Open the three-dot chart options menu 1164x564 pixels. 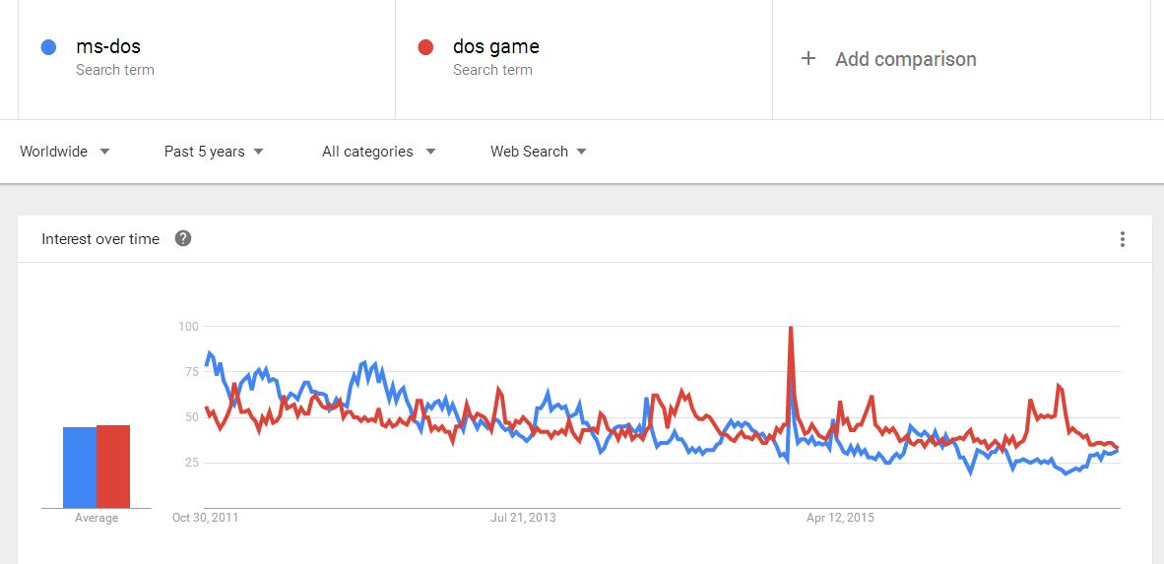tap(1122, 239)
